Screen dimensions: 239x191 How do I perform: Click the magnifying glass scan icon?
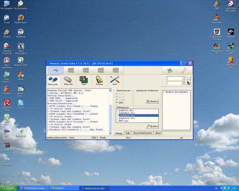coord(184,70)
